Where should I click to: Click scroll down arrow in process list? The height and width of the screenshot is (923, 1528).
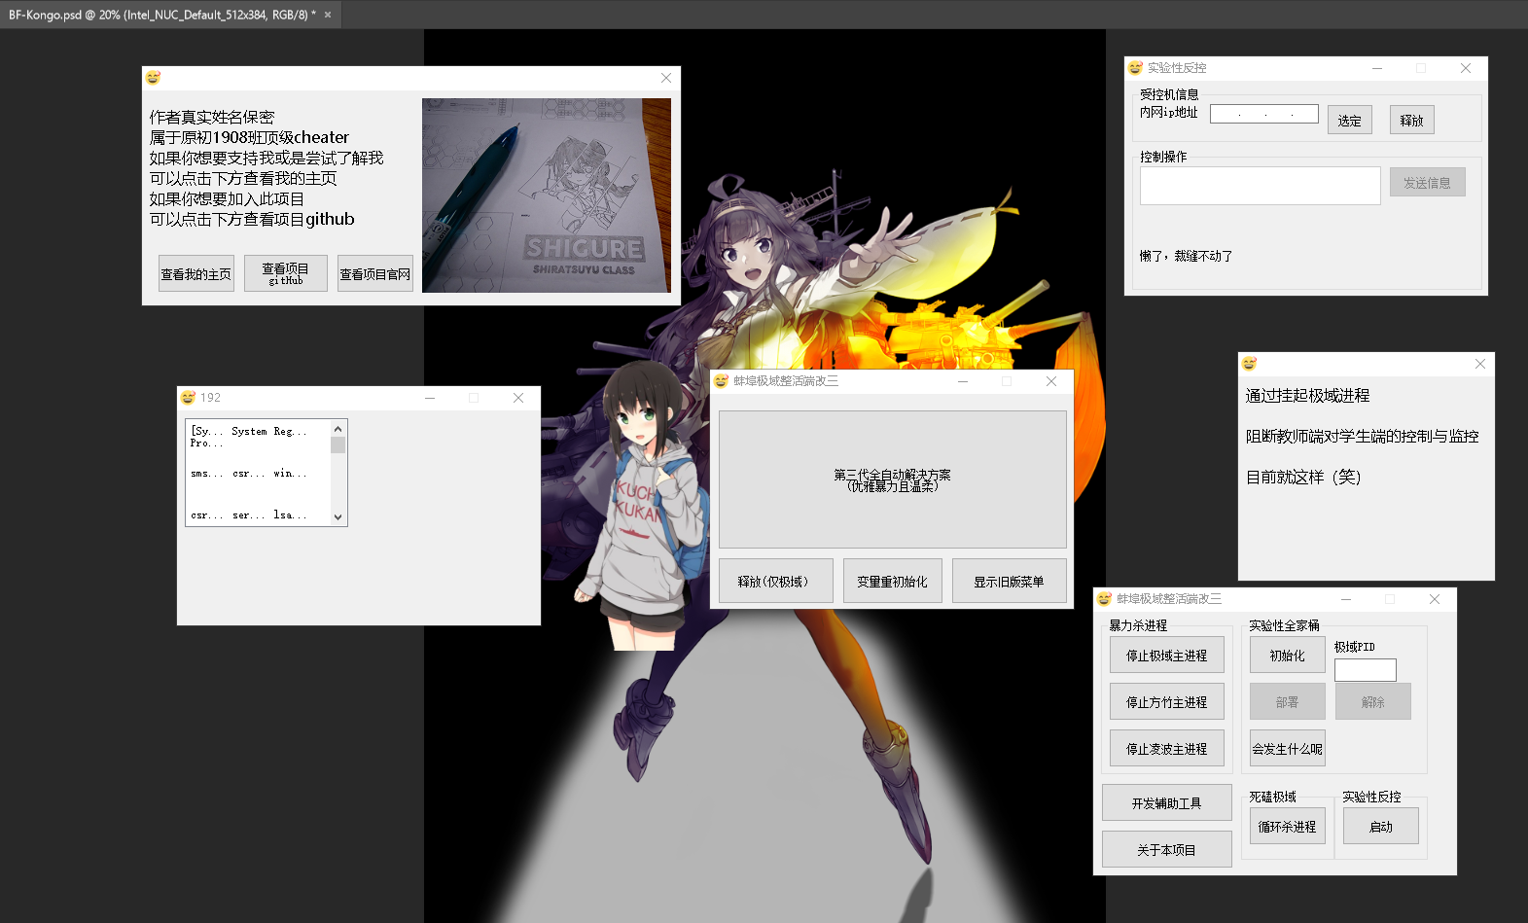pos(338,517)
